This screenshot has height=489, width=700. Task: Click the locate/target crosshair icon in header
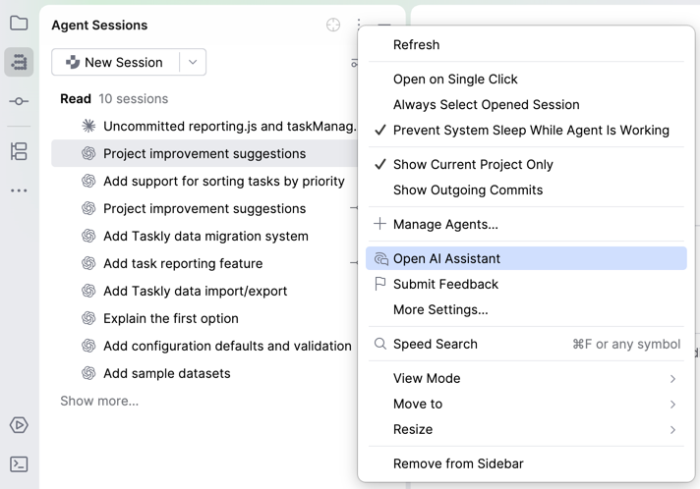tap(333, 25)
